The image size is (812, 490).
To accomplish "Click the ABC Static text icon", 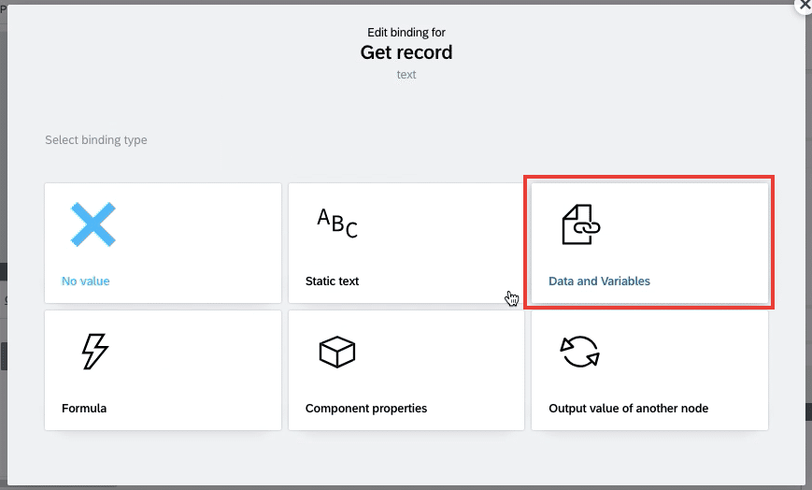I will pyautogui.click(x=337, y=223).
